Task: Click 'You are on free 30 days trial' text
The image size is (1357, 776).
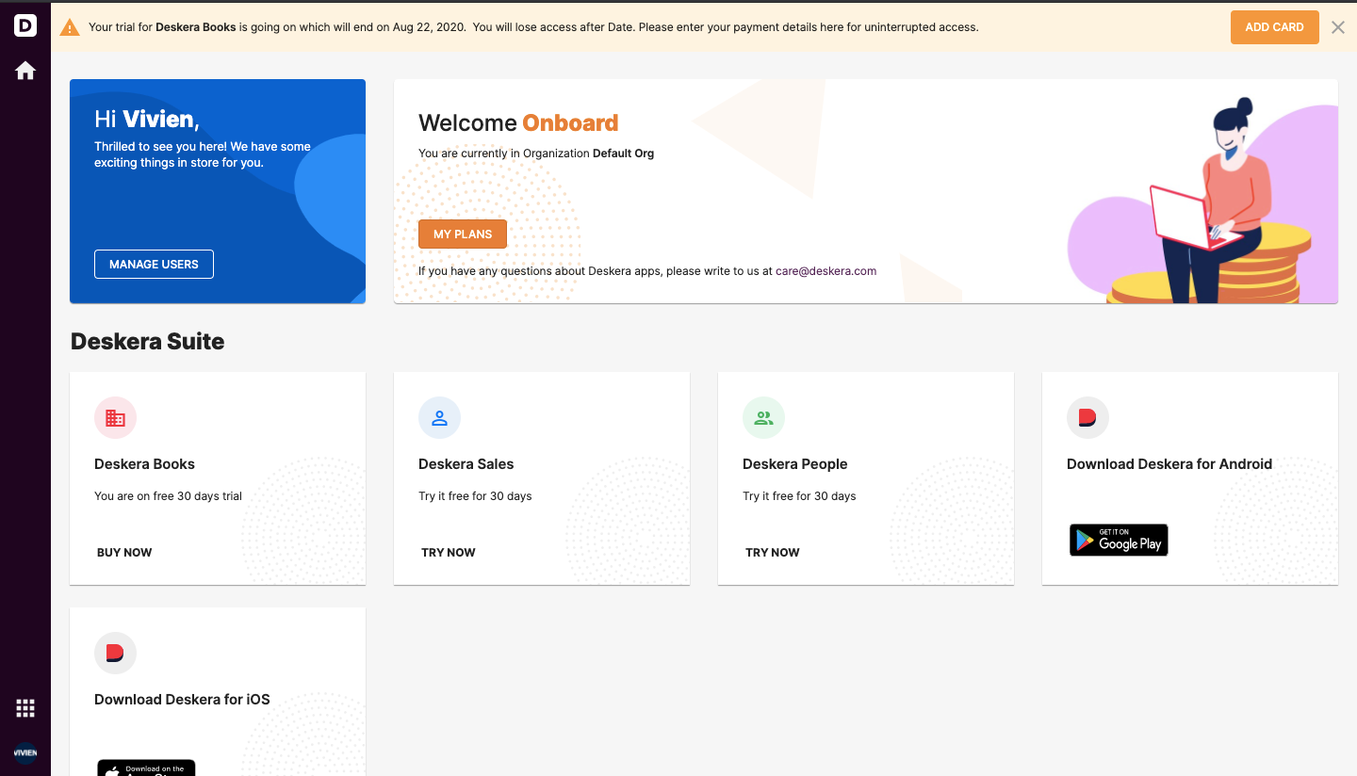Action: 168,496
